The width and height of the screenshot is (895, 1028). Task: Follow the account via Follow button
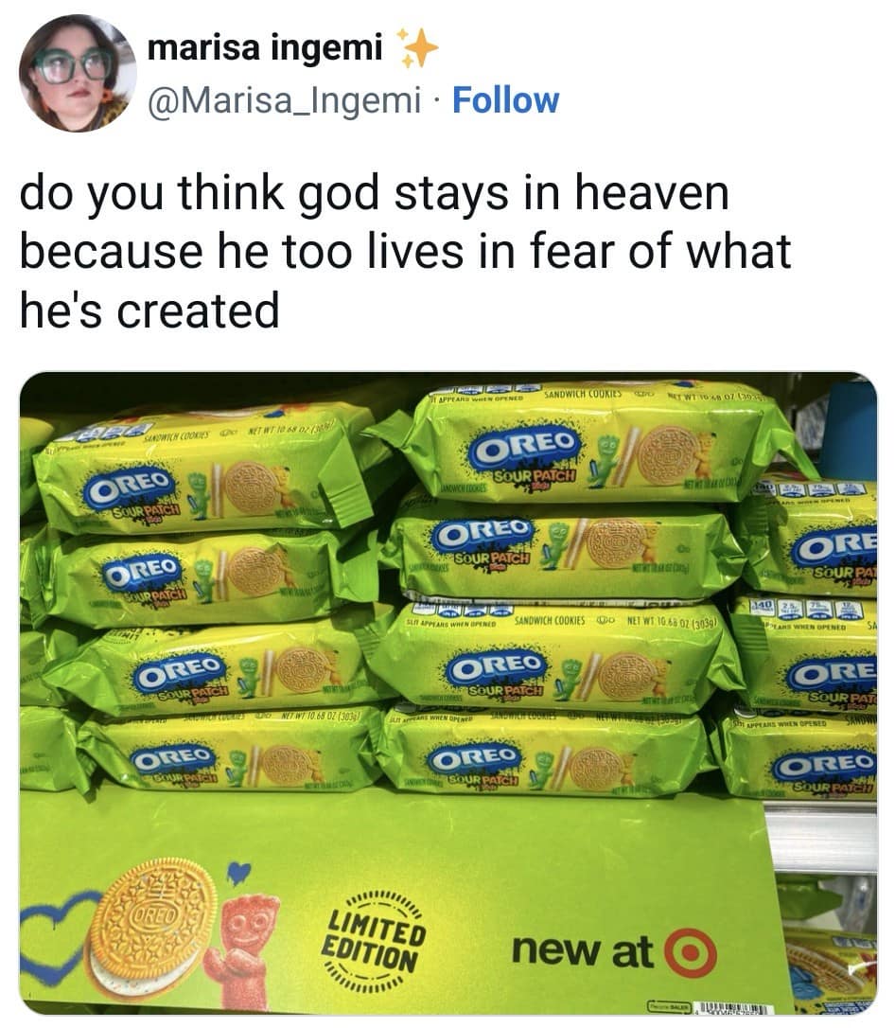pos(506,100)
